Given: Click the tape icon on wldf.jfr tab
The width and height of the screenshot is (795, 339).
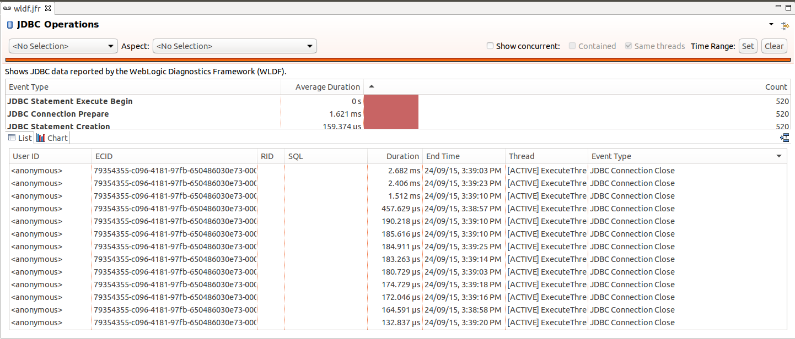Looking at the screenshot, I should pos(7,9).
